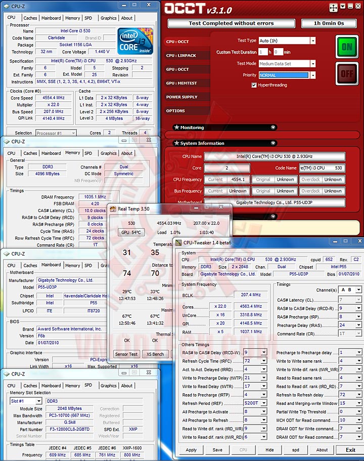364x461 pixels.
Task: Open the Precharge Delay (tRAS) dropdown
Action: (x=358, y=325)
